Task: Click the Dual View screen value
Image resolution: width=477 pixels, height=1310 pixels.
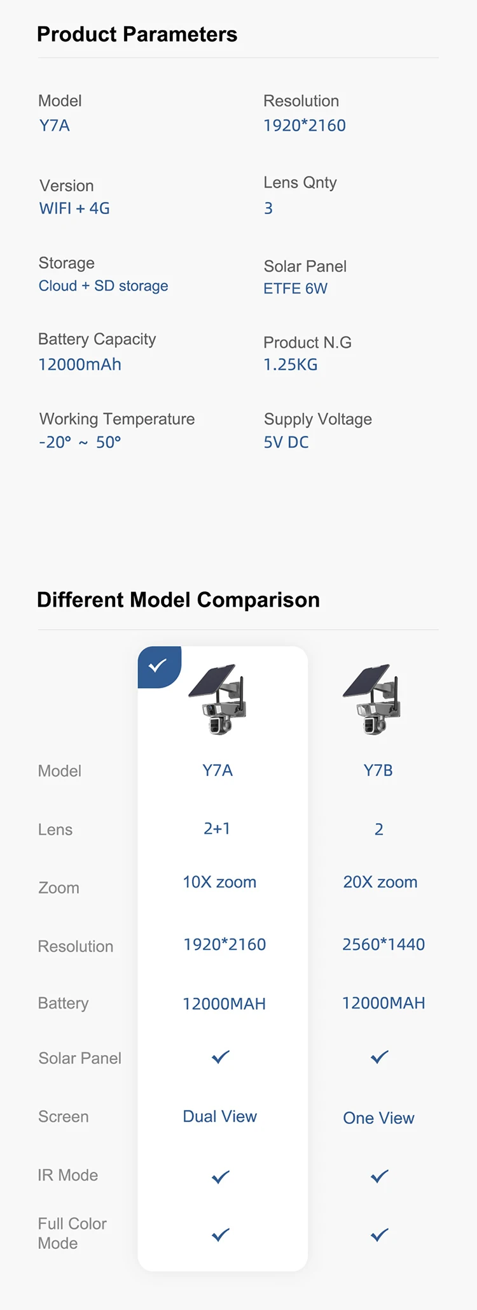Action: (220, 1116)
